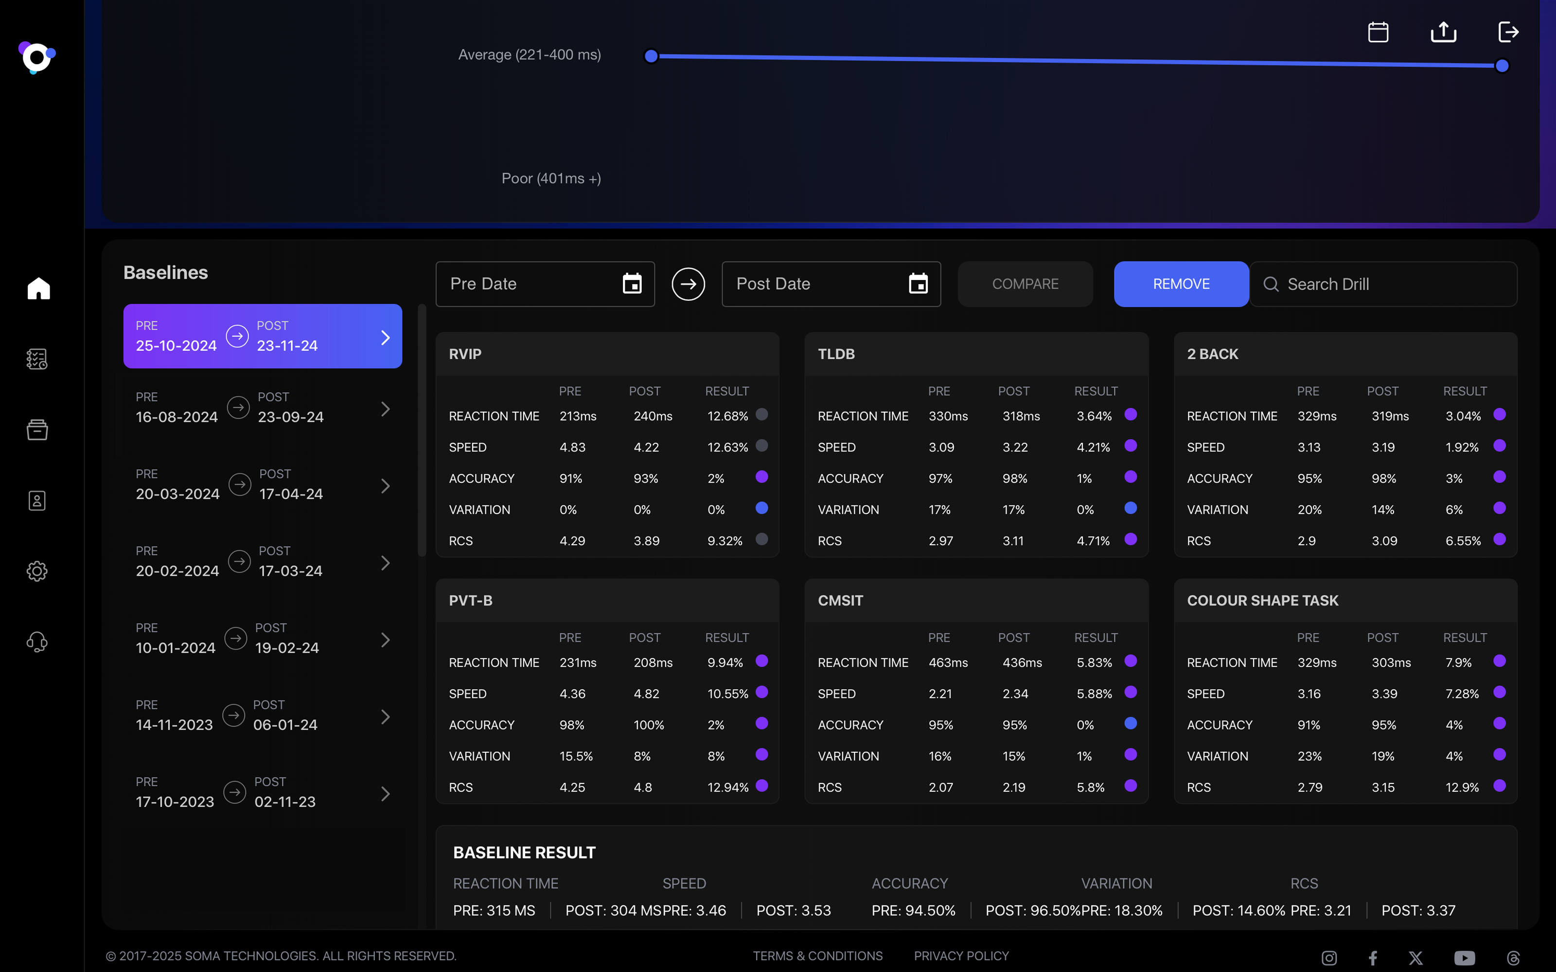
Task: Open the calendar icon in top header
Action: 1378,32
